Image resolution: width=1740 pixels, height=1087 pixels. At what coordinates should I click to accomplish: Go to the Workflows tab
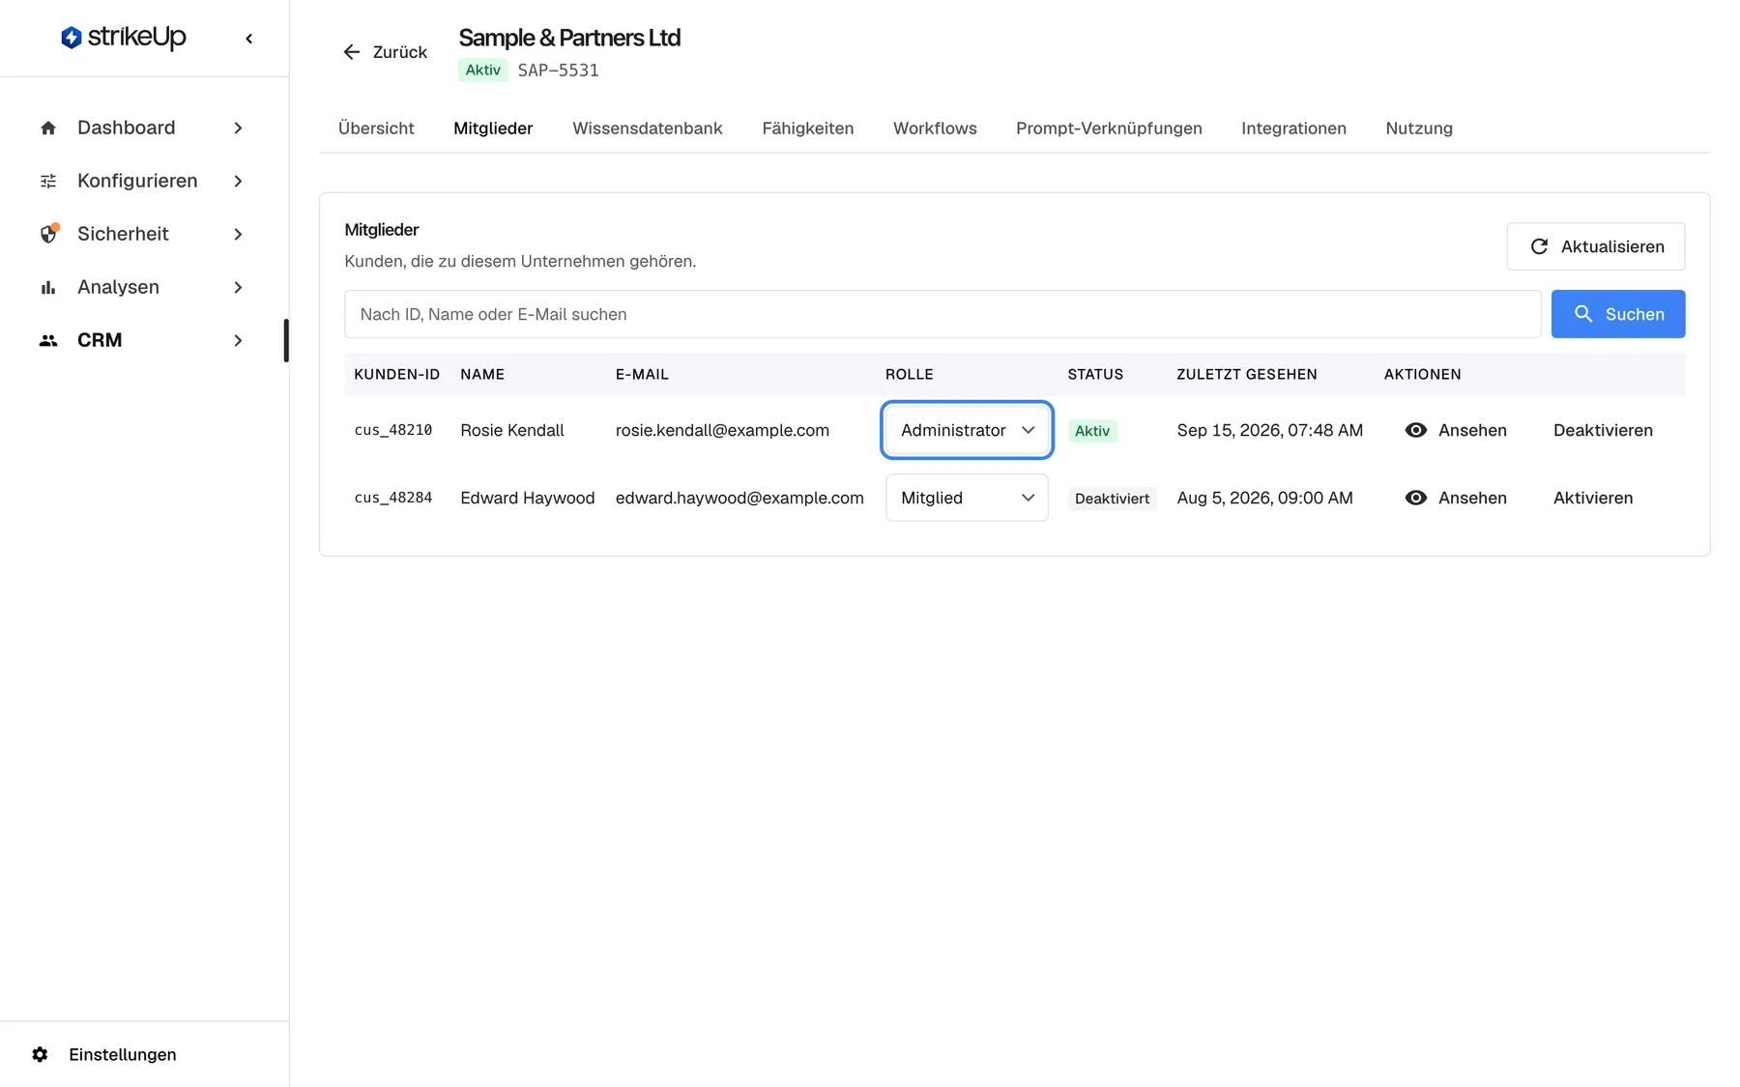(935, 129)
